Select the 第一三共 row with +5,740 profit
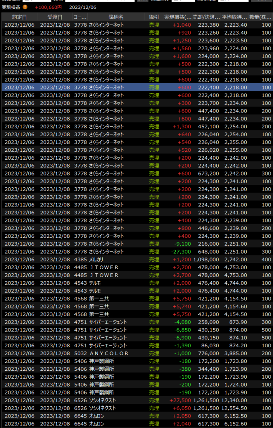 tap(125, 306)
